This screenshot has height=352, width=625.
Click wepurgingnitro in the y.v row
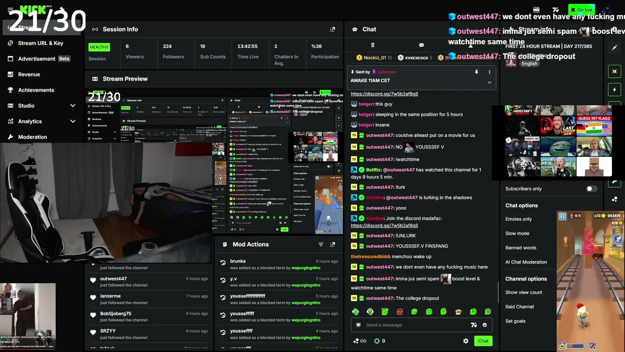[x=306, y=285]
